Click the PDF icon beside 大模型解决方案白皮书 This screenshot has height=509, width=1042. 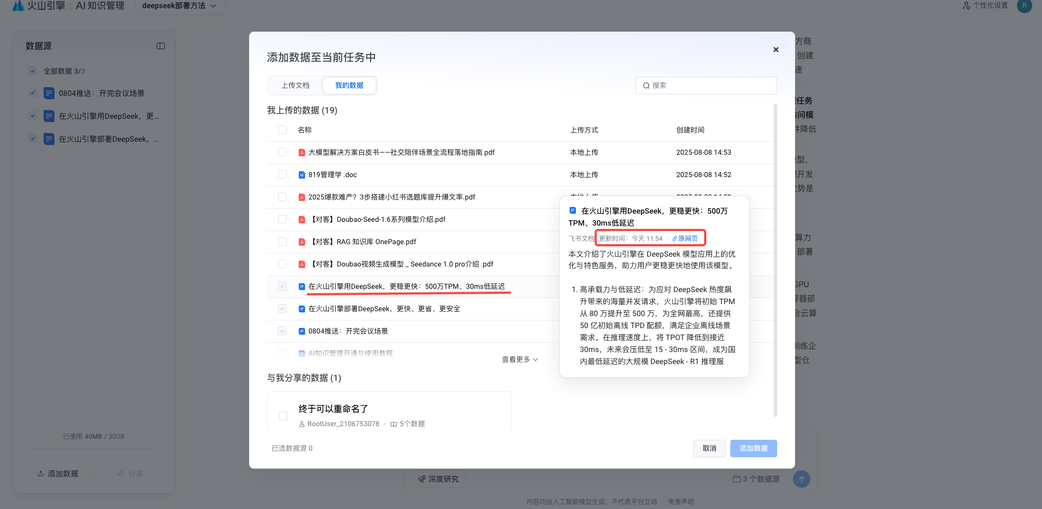pyautogui.click(x=301, y=153)
